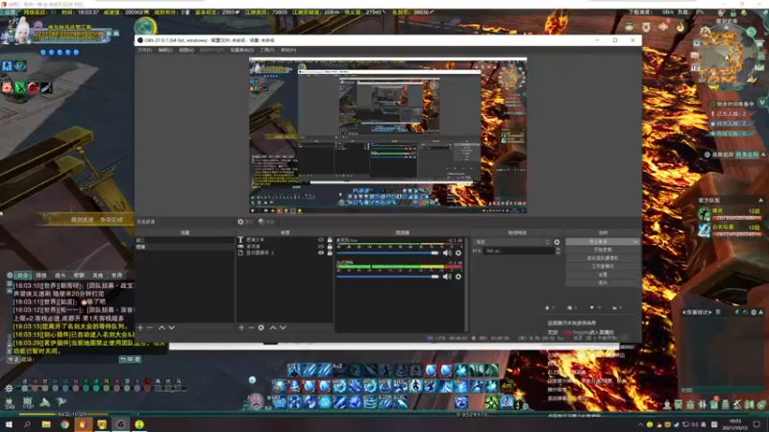The image size is (769, 432).
Task: Click the game minimap
Action: click(726, 57)
